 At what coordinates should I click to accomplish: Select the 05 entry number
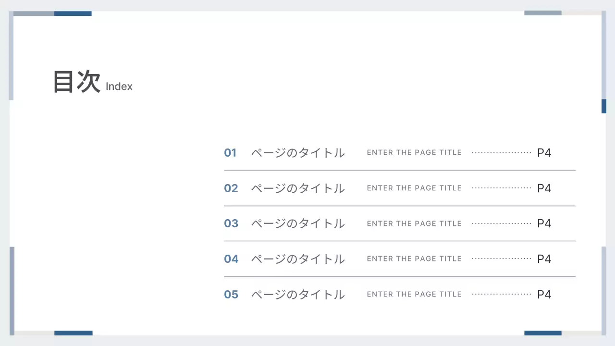click(x=231, y=295)
